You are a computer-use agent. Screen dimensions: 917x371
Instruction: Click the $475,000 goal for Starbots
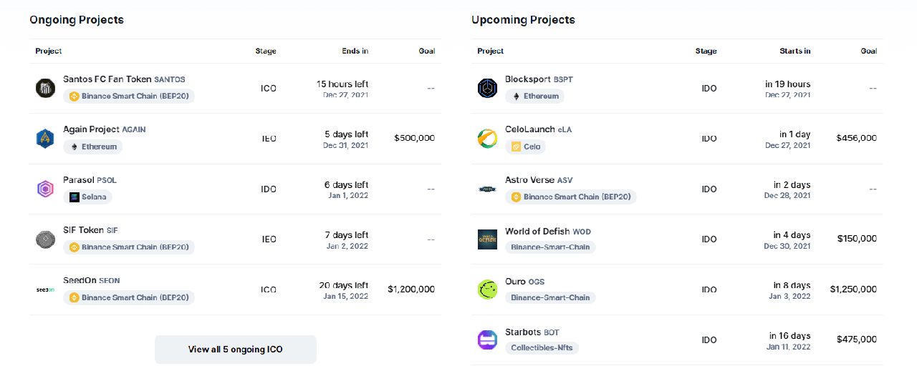click(856, 340)
